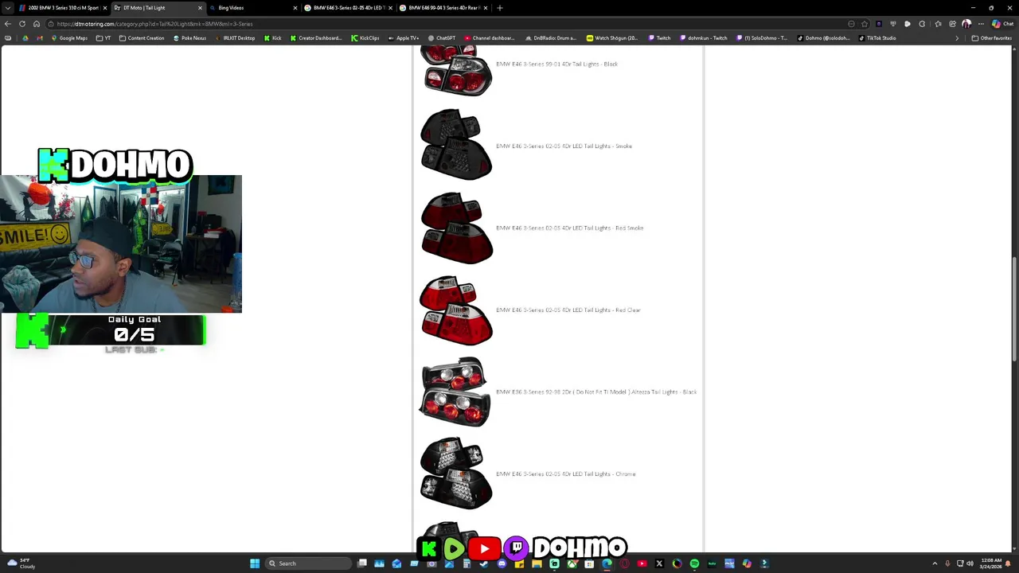Open the Edge settings and more menu
This screenshot has width=1019, height=573.
[981, 24]
